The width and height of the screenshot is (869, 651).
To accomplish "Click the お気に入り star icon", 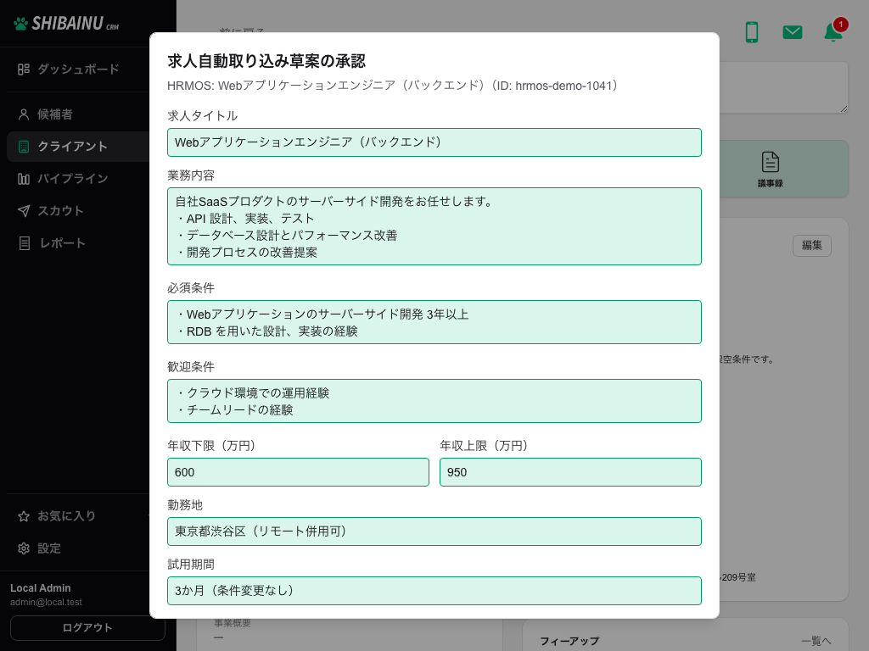I will (23, 516).
